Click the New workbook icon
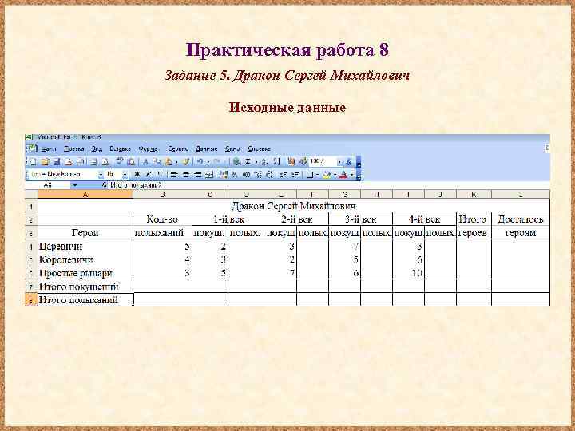This screenshot has width=575, height=431. tap(33, 161)
